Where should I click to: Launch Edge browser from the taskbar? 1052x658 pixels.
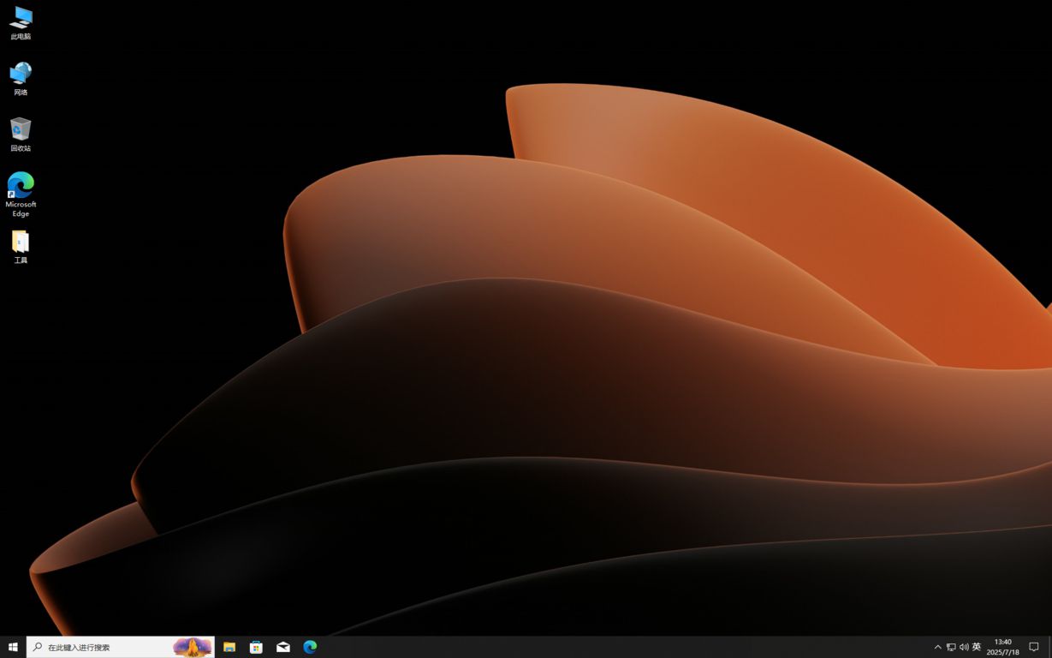tap(310, 647)
